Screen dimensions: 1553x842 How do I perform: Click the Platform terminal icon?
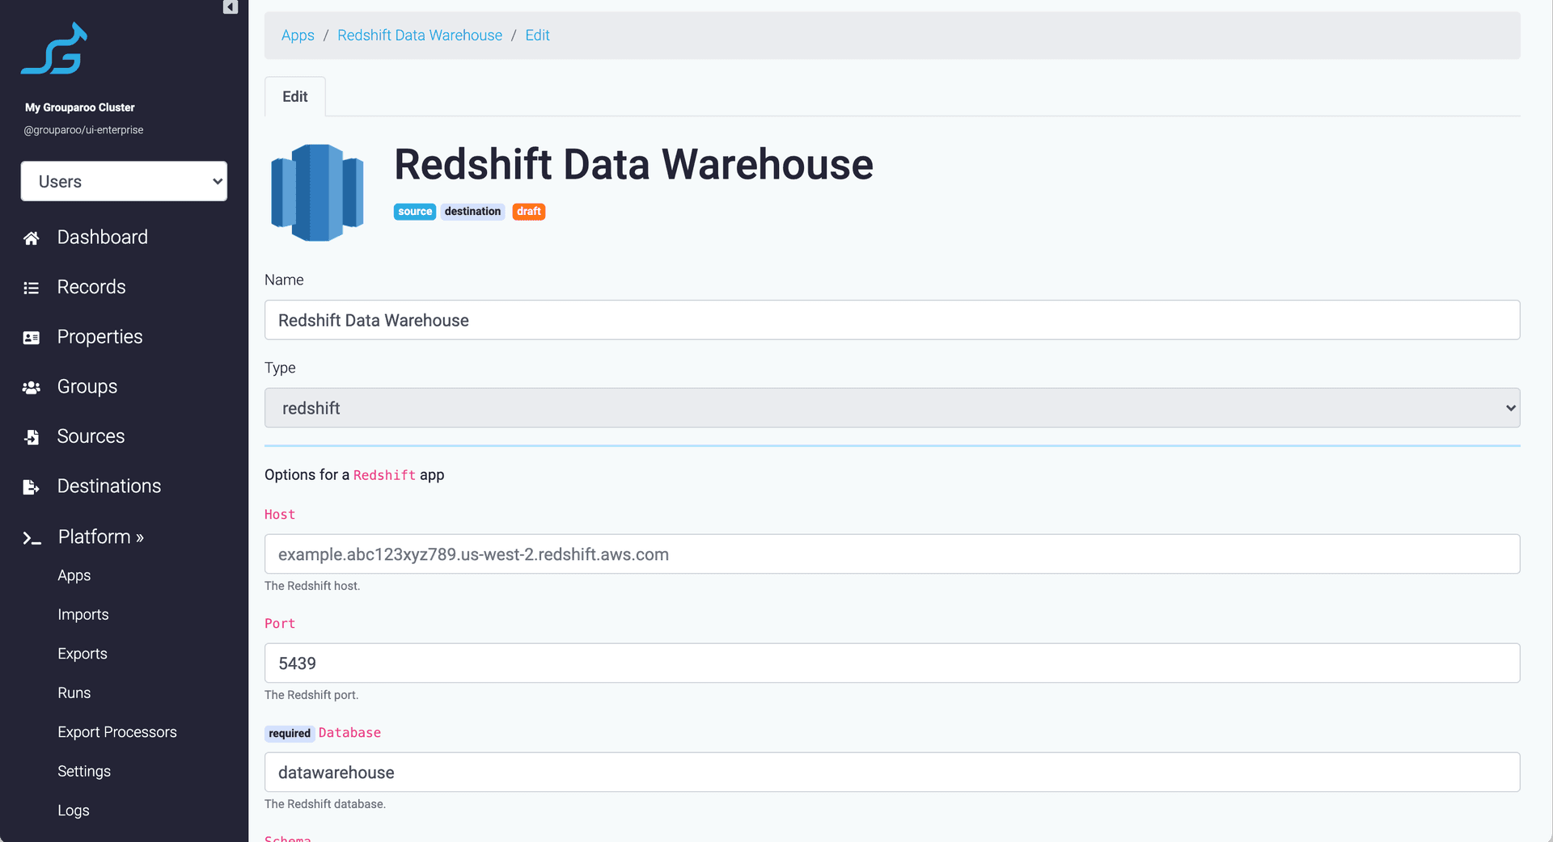[32, 537]
